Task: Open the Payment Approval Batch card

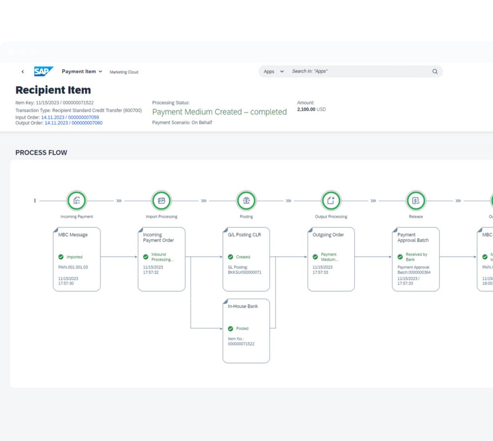Action: 416,259
